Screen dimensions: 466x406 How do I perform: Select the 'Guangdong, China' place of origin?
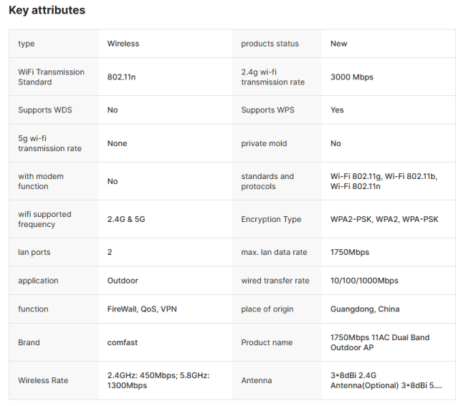click(x=365, y=309)
